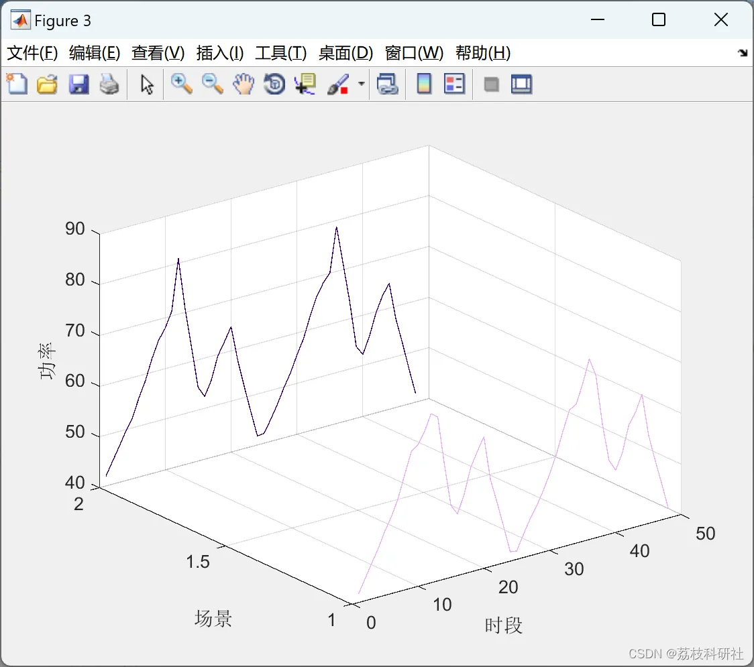Activate the Brush/Select Data tool
754x667 pixels.
click(x=338, y=84)
